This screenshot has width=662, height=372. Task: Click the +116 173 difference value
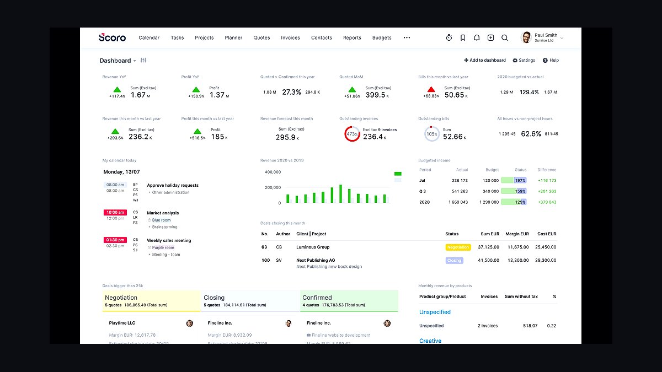pyautogui.click(x=546, y=181)
